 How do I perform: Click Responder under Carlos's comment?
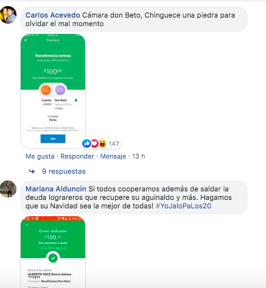[77, 156]
